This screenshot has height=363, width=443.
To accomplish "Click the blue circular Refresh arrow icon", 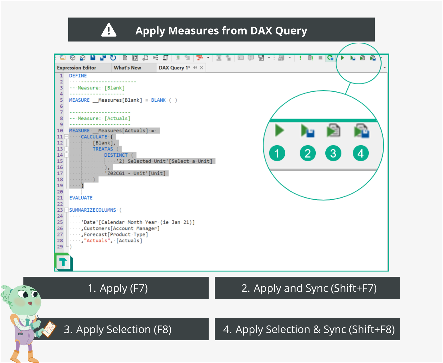I will (x=113, y=58).
